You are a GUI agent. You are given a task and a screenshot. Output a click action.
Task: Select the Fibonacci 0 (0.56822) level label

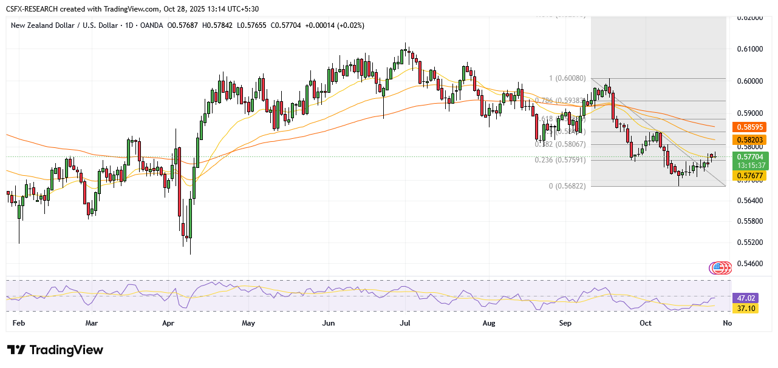567,186
